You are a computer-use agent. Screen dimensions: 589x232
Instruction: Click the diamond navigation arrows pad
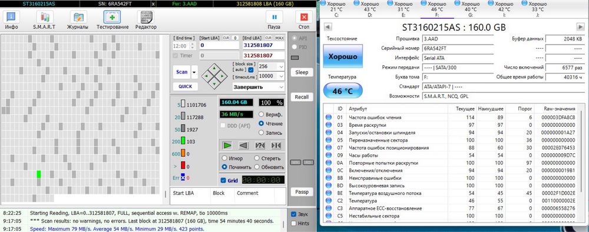coord(214,76)
